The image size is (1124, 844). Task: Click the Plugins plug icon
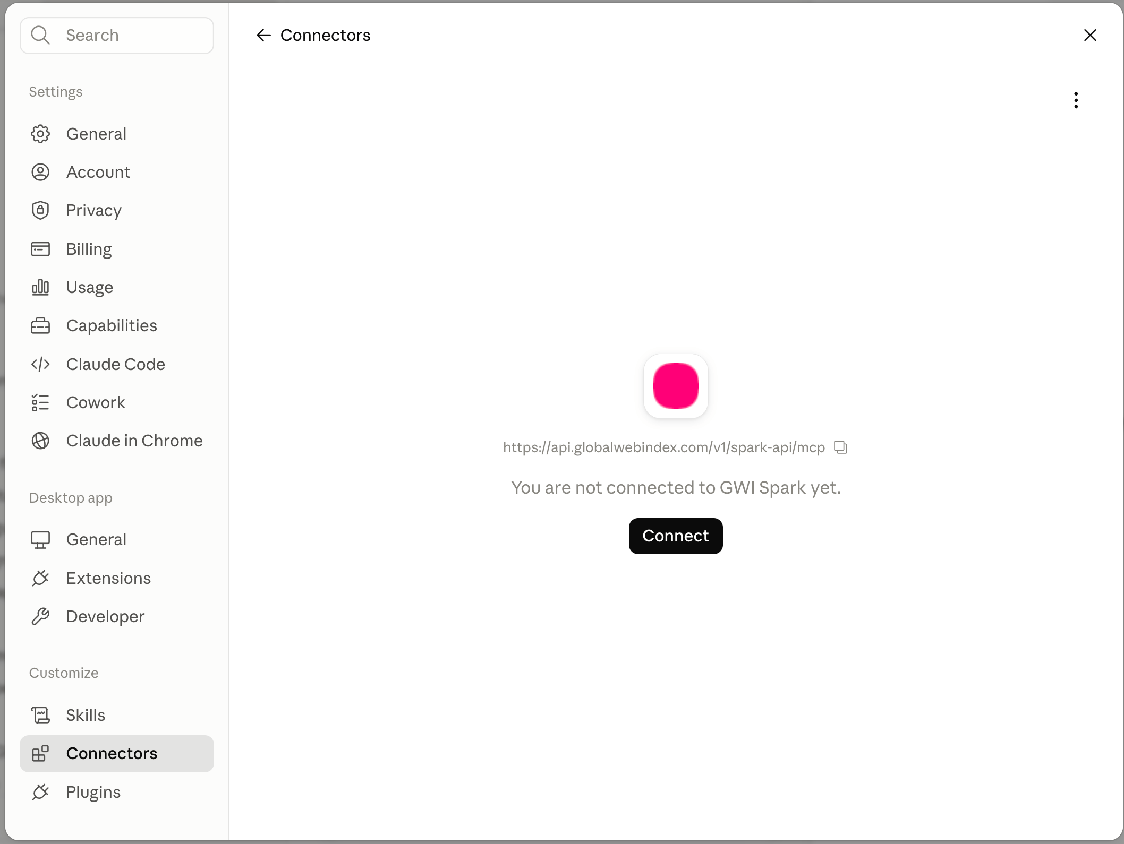point(40,792)
